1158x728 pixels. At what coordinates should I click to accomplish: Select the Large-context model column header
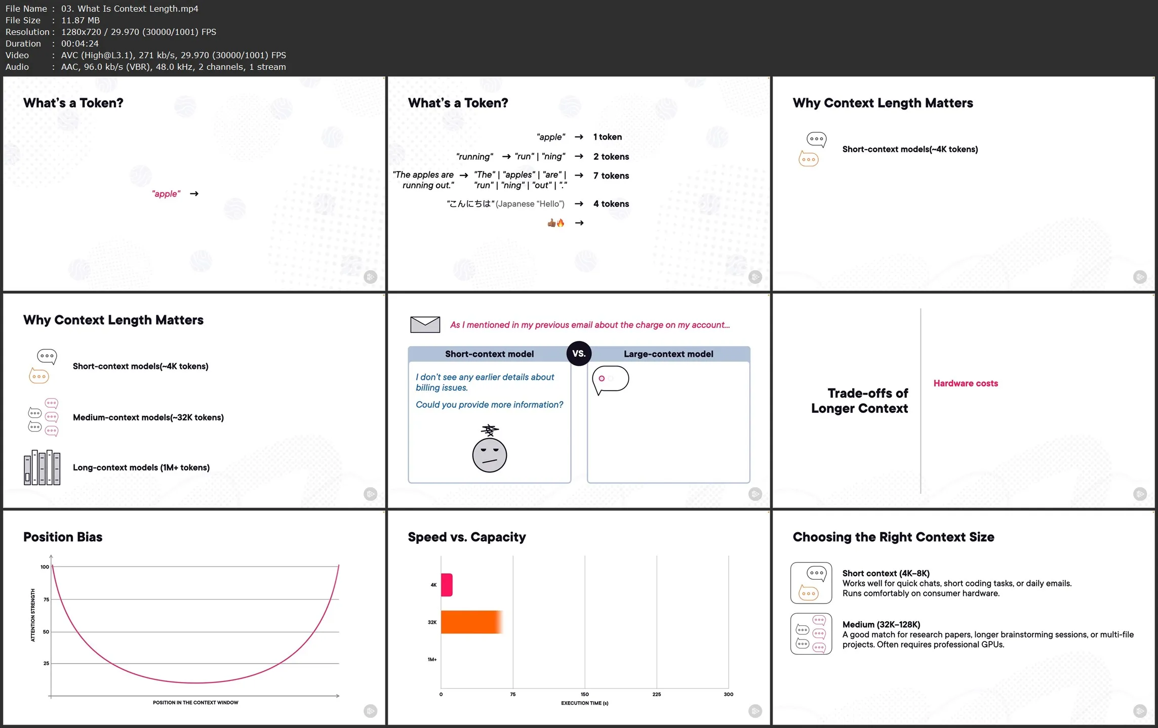click(668, 354)
